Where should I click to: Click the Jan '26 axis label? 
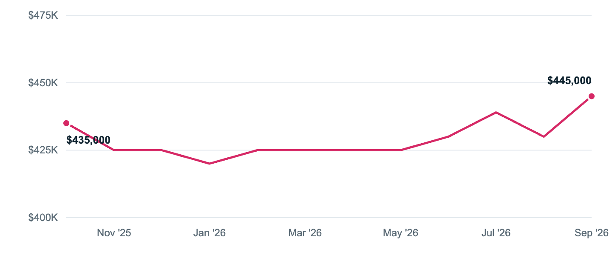(x=210, y=233)
